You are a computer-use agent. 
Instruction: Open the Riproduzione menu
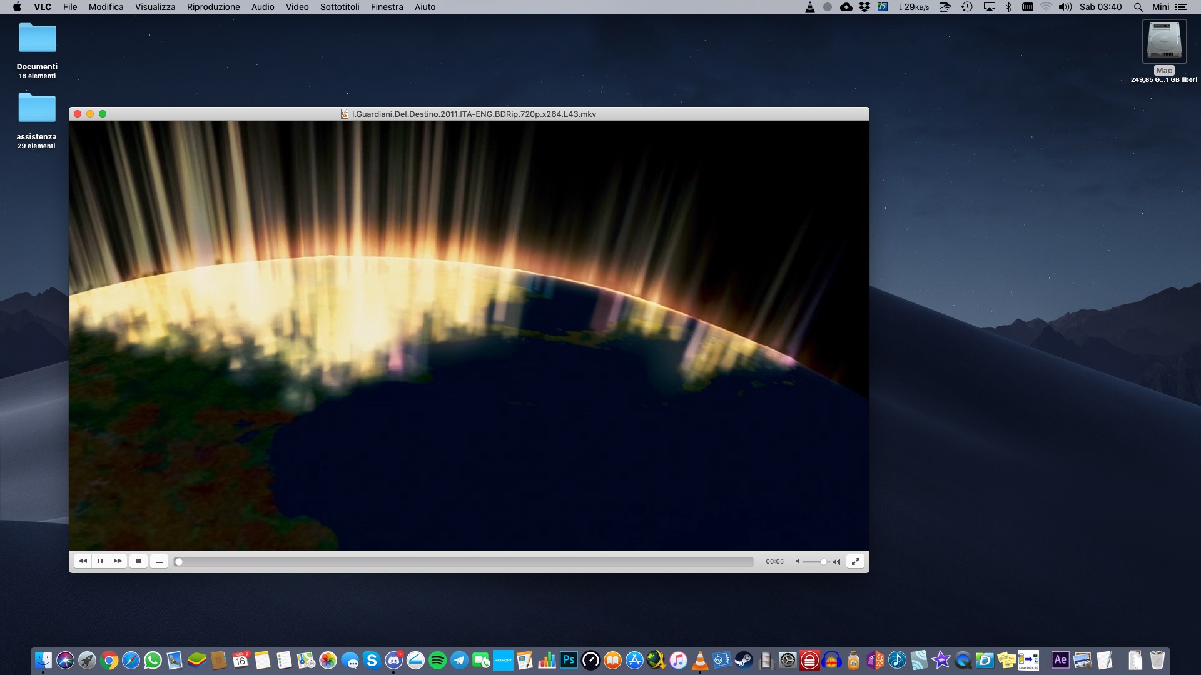[213, 7]
